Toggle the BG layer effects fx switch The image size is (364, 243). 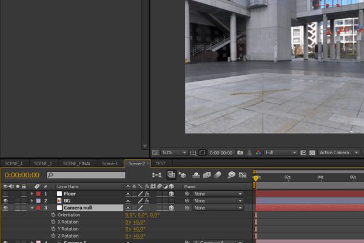[x=147, y=200]
